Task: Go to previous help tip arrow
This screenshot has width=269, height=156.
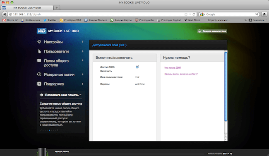Action: (x=41, y=130)
